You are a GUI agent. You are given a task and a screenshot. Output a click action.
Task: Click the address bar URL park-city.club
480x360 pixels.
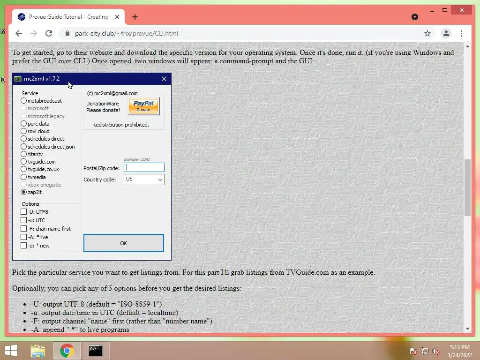127,33
